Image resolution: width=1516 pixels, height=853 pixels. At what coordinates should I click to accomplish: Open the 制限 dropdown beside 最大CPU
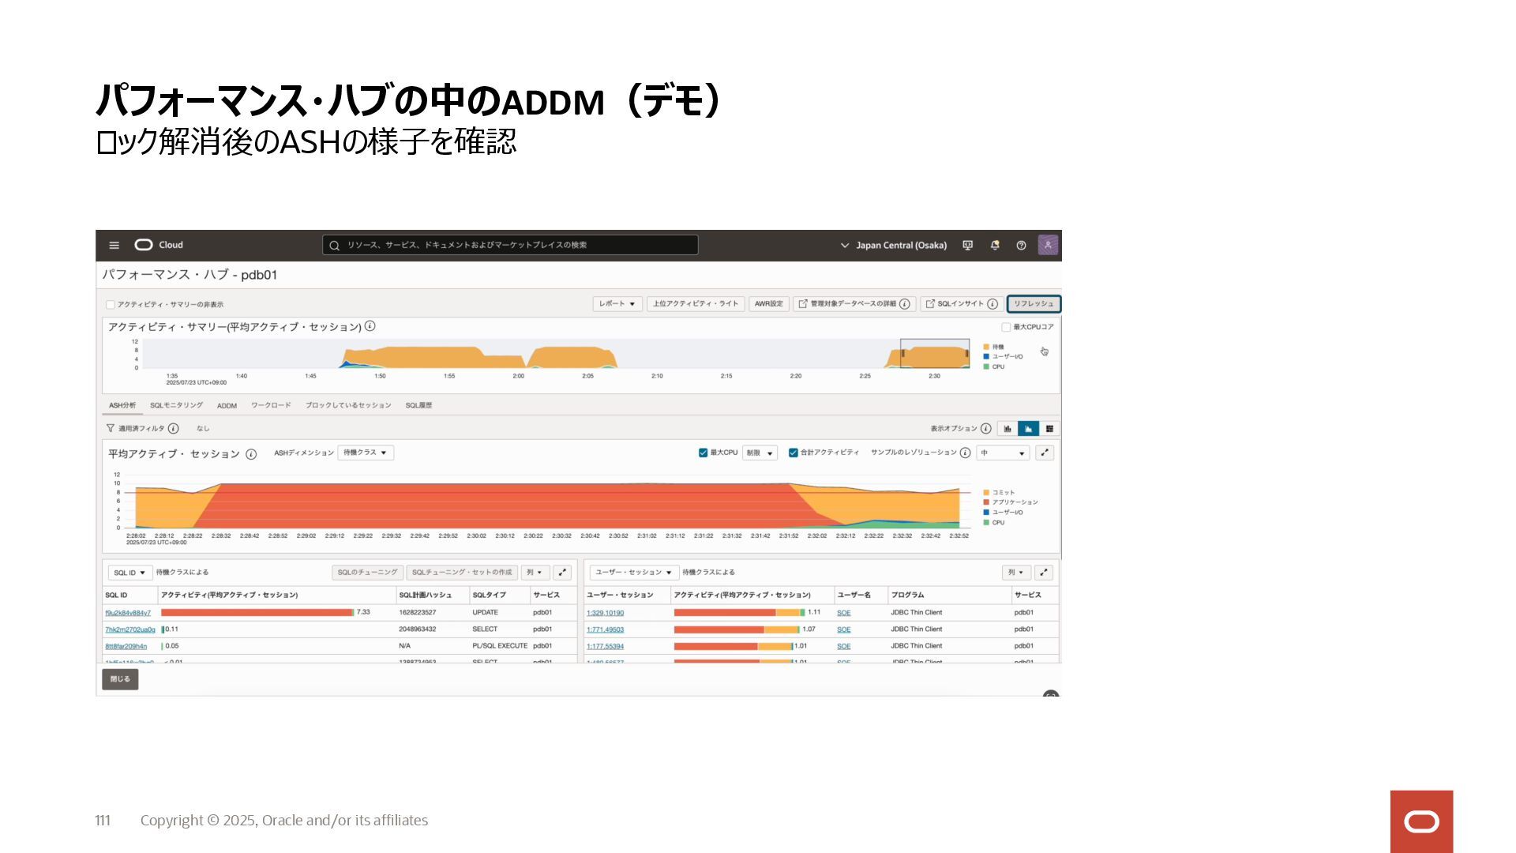tap(760, 453)
